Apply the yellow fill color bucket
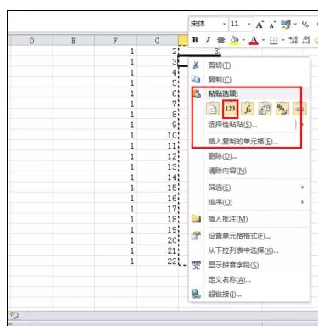The width and height of the screenshot is (318, 326). 235,40
